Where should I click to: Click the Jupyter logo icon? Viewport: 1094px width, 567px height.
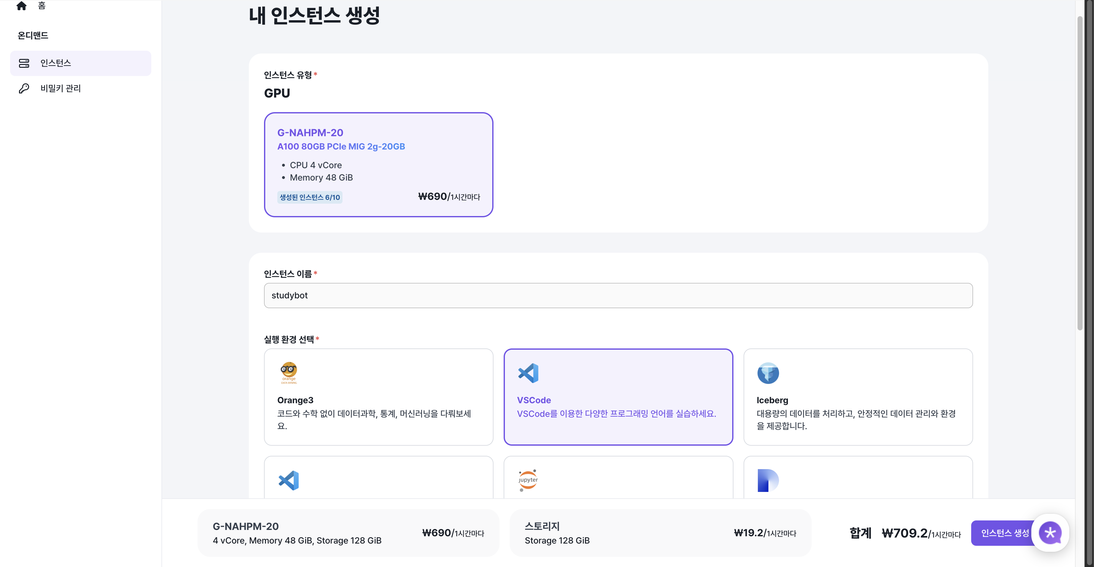click(528, 480)
